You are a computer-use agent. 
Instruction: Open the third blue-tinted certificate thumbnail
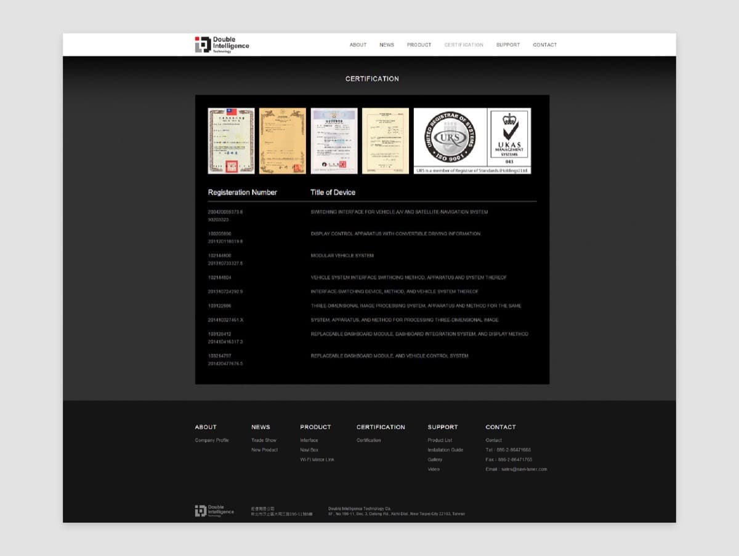click(334, 141)
